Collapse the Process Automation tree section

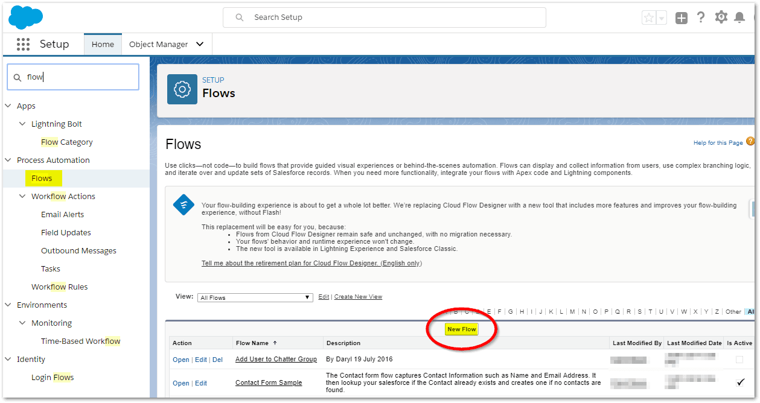8,160
